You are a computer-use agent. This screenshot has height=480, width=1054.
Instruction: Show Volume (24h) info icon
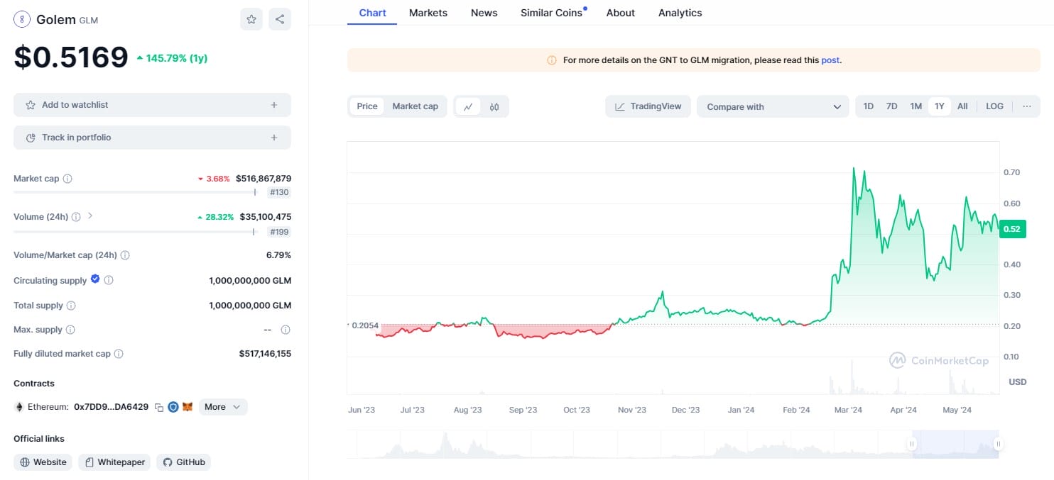76,217
